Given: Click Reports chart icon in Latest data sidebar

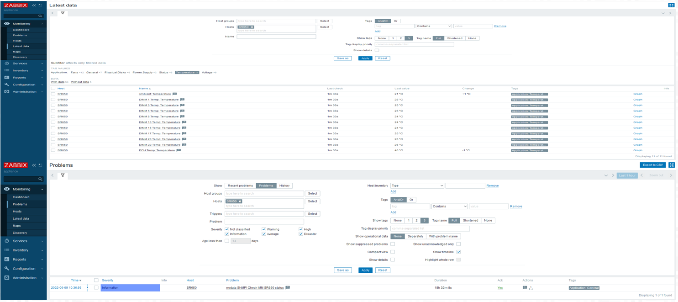Looking at the screenshot, I should point(6,78).
